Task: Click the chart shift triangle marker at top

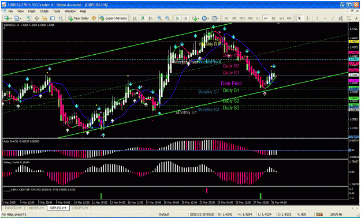Action: click(279, 24)
